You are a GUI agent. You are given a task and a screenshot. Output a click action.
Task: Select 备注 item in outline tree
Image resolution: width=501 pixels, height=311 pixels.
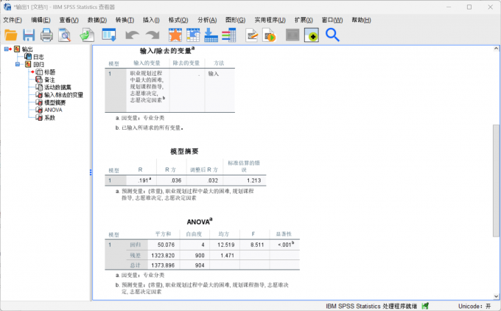49,80
